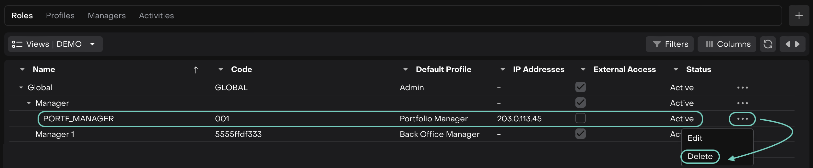Toggle External Access checkbox for PORTF_MANAGER

pyautogui.click(x=580, y=118)
